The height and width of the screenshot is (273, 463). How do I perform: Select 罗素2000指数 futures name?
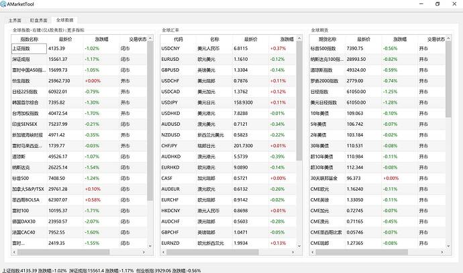(324, 81)
